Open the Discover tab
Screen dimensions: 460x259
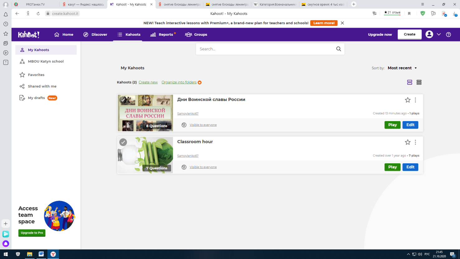[95, 34]
